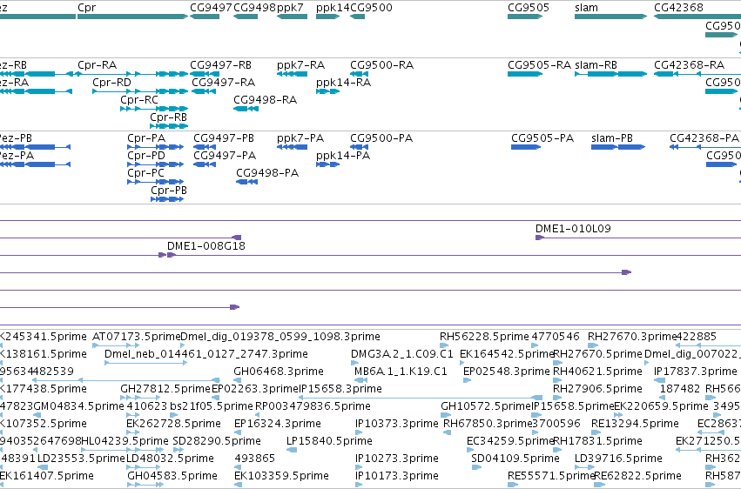The width and height of the screenshot is (741, 489).
Task: Click CG9500-RA transcript label
Action: [x=382, y=64]
